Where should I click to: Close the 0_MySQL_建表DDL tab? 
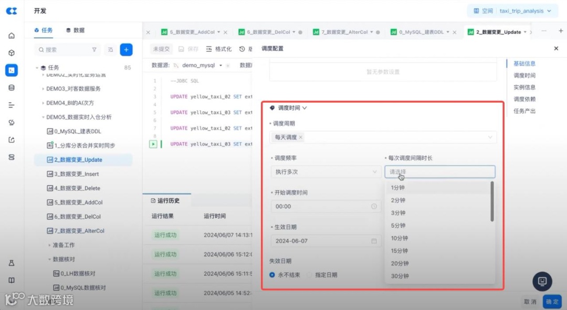[455, 32]
